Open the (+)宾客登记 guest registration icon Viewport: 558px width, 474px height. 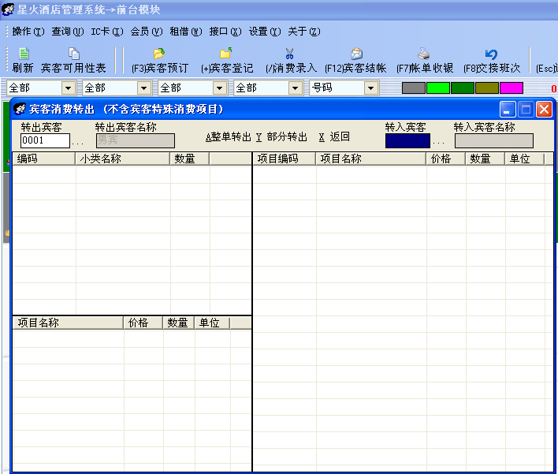(225, 54)
